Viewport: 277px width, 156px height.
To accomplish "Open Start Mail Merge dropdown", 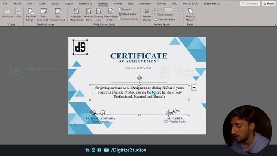I will click(x=31, y=15).
